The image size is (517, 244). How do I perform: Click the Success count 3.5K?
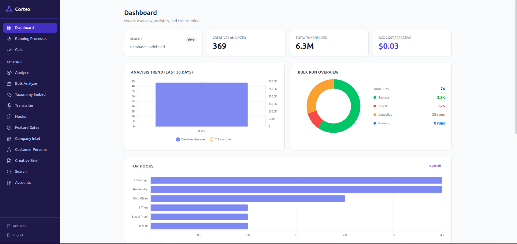[441, 97]
